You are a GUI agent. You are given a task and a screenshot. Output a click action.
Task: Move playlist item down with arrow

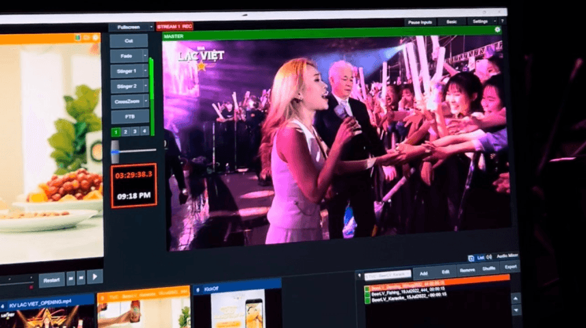click(x=516, y=310)
